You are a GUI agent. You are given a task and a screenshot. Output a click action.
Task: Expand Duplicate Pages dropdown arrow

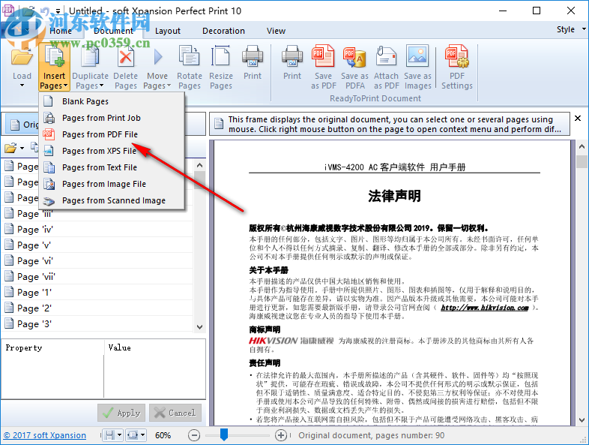[101, 86]
